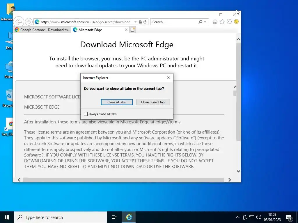Image resolution: width=298 pixels, height=223 pixels.
Task: Refresh the page with the reload icon
Action: click(x=145, y=22)
